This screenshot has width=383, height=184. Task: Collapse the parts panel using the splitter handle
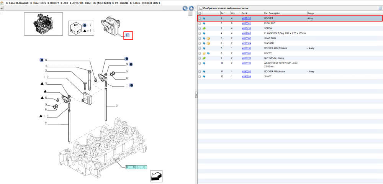point(196,95)
